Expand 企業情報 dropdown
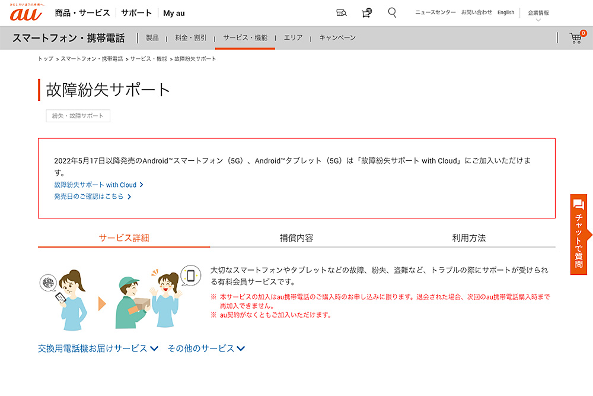 pyautogui.click(x=538, y=13)
